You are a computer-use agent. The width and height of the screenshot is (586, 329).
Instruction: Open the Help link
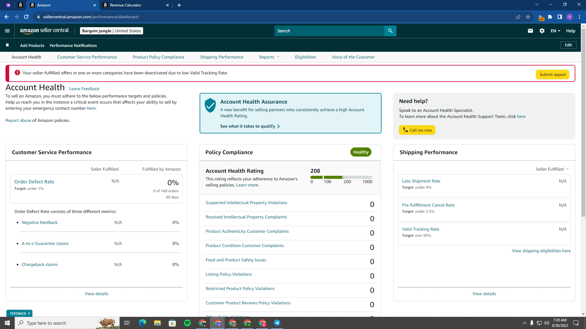click(571, 31)
